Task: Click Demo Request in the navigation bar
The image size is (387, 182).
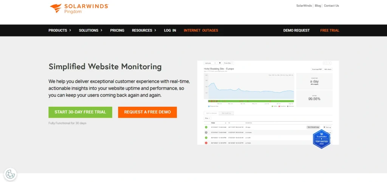Action: (x=296, y=30)
